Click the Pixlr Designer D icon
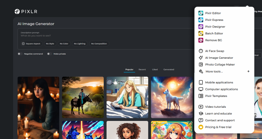Viewport: 262px width, 139px height. pyautogui.click(x=201, y=27)
